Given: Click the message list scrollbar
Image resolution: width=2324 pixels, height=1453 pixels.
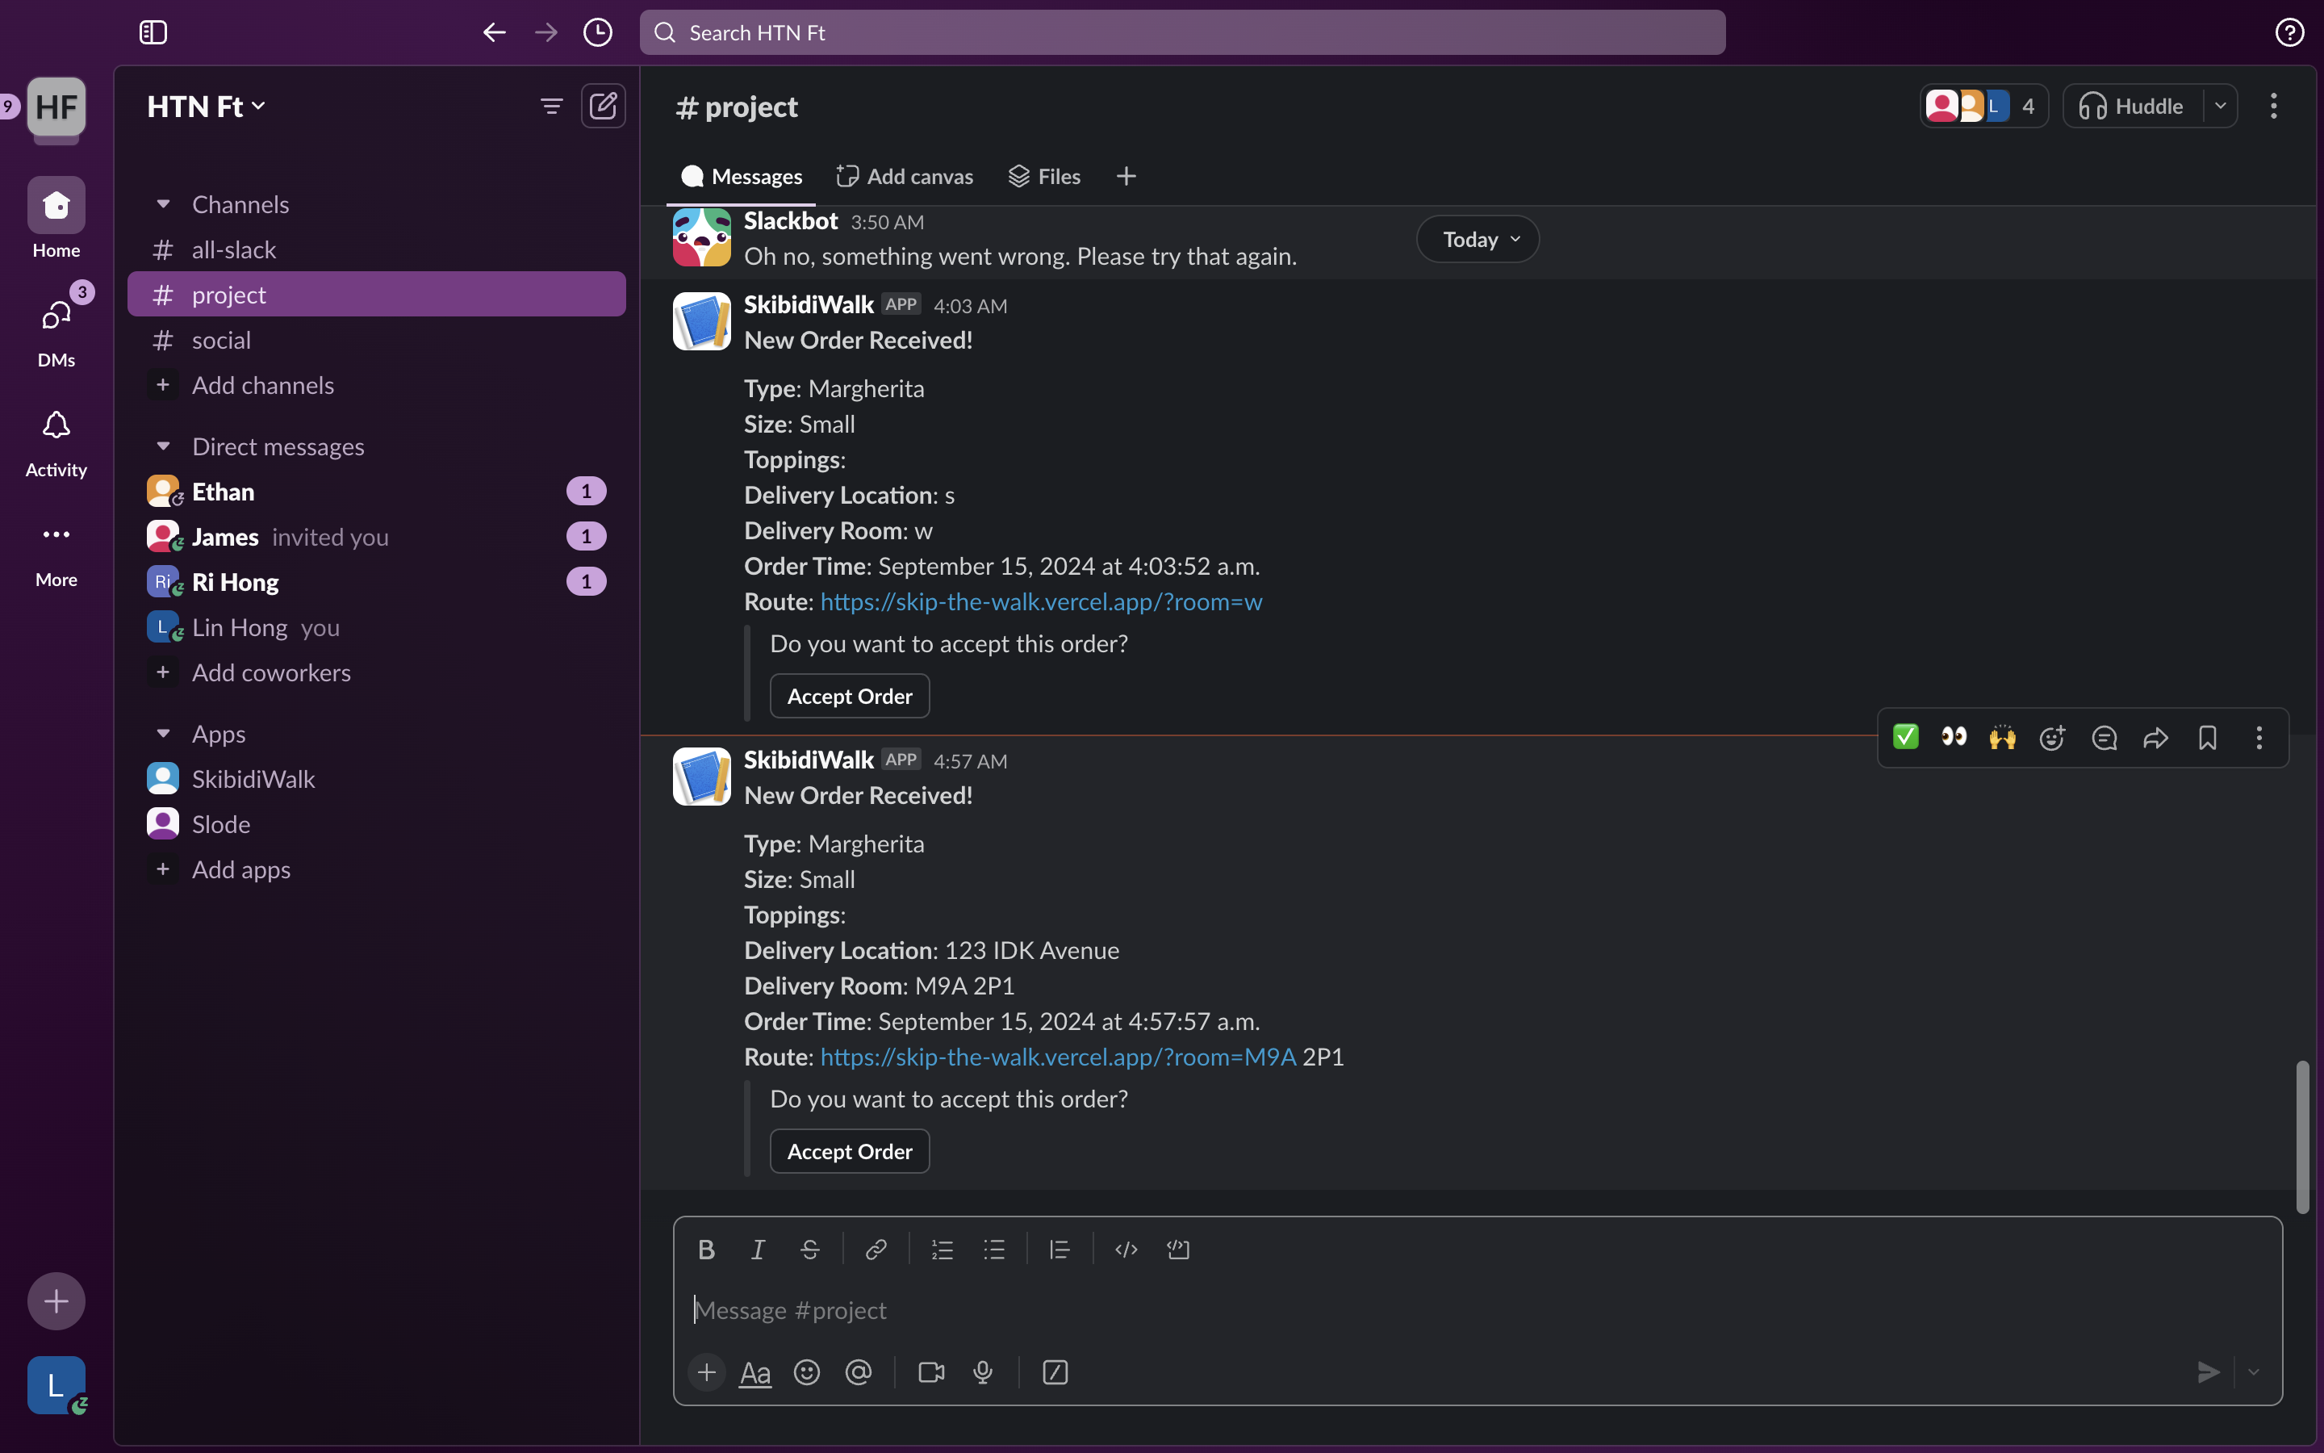Looking at the screenshot, I should tap(2303, 1134).
